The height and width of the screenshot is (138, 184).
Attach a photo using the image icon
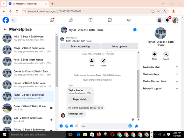66,126
